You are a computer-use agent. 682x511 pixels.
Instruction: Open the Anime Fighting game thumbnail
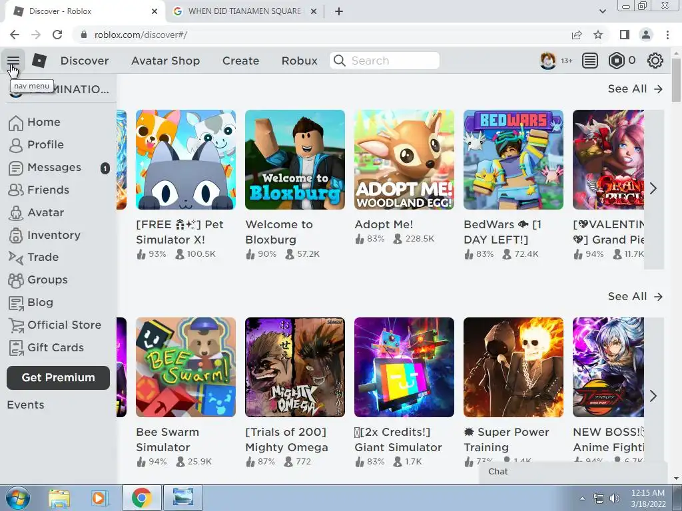[x=608, y=367]
